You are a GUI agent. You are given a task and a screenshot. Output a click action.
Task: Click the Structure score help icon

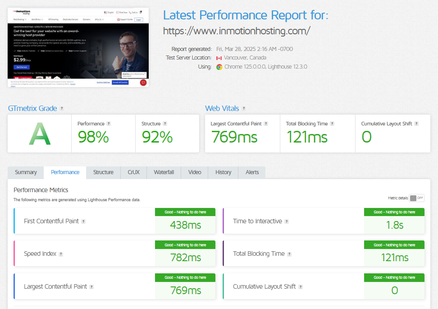[x=165, y=124]
